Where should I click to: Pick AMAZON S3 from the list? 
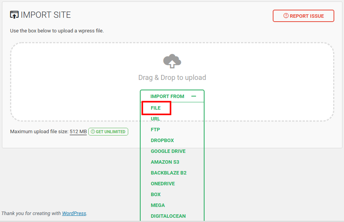pyautogui.click(x=165, y=162)
